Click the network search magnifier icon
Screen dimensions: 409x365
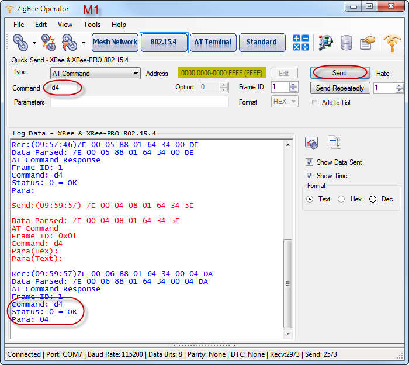325,43
